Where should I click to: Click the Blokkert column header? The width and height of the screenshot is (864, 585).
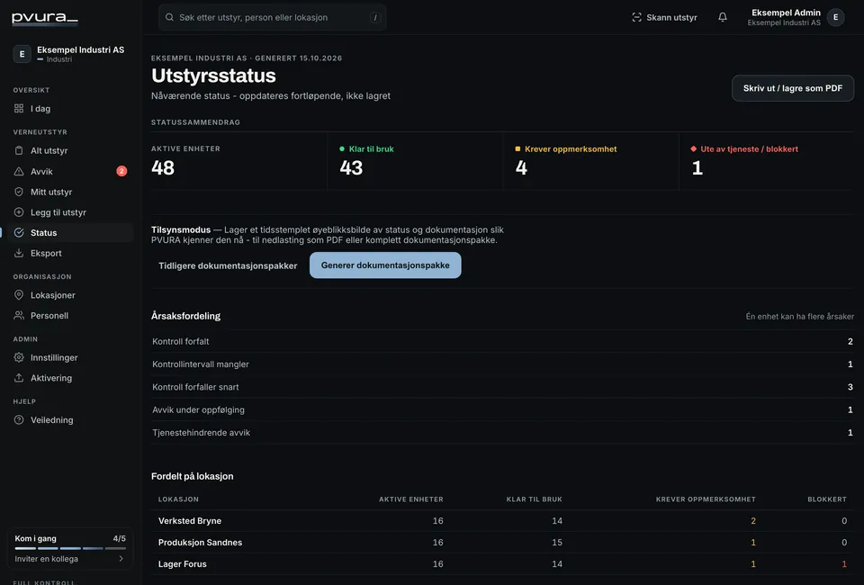[x=827, y=499]
